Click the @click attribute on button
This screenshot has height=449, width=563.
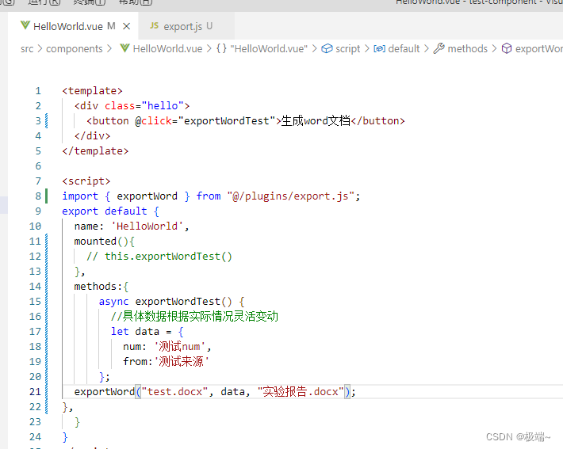tap(153, 121)
